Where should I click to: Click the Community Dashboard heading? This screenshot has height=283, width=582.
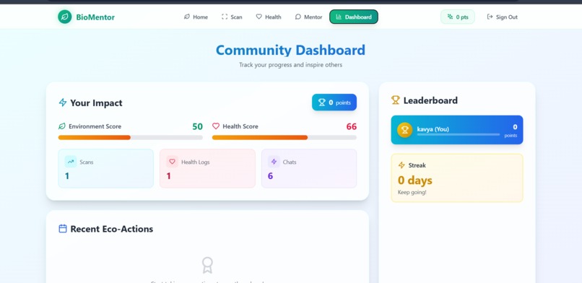[290, 50]
